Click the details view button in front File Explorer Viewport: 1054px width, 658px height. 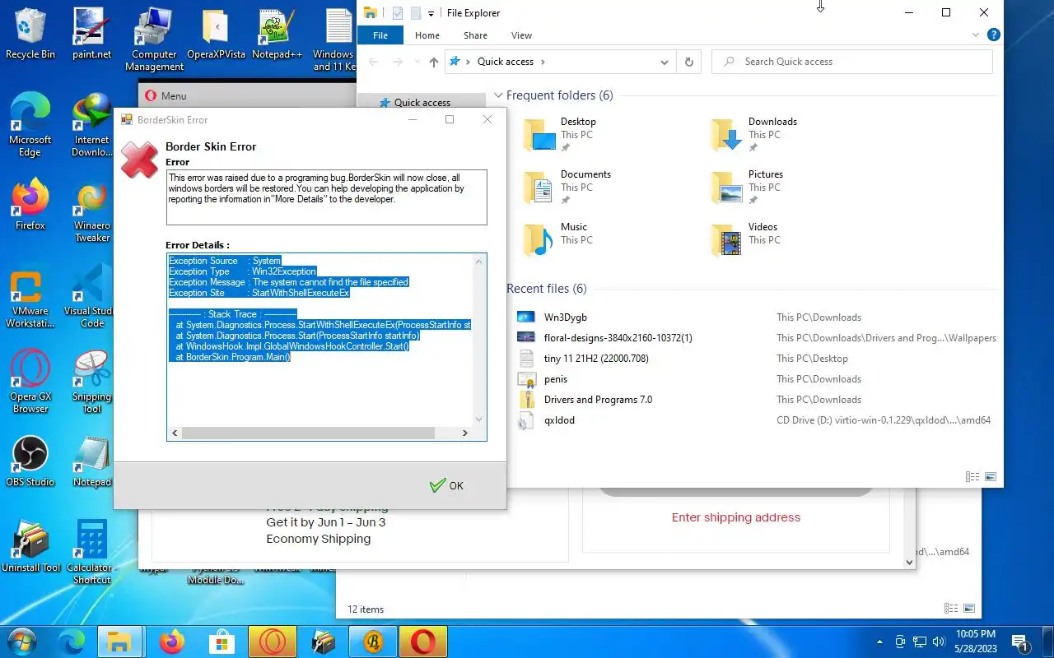click(972, 476)
